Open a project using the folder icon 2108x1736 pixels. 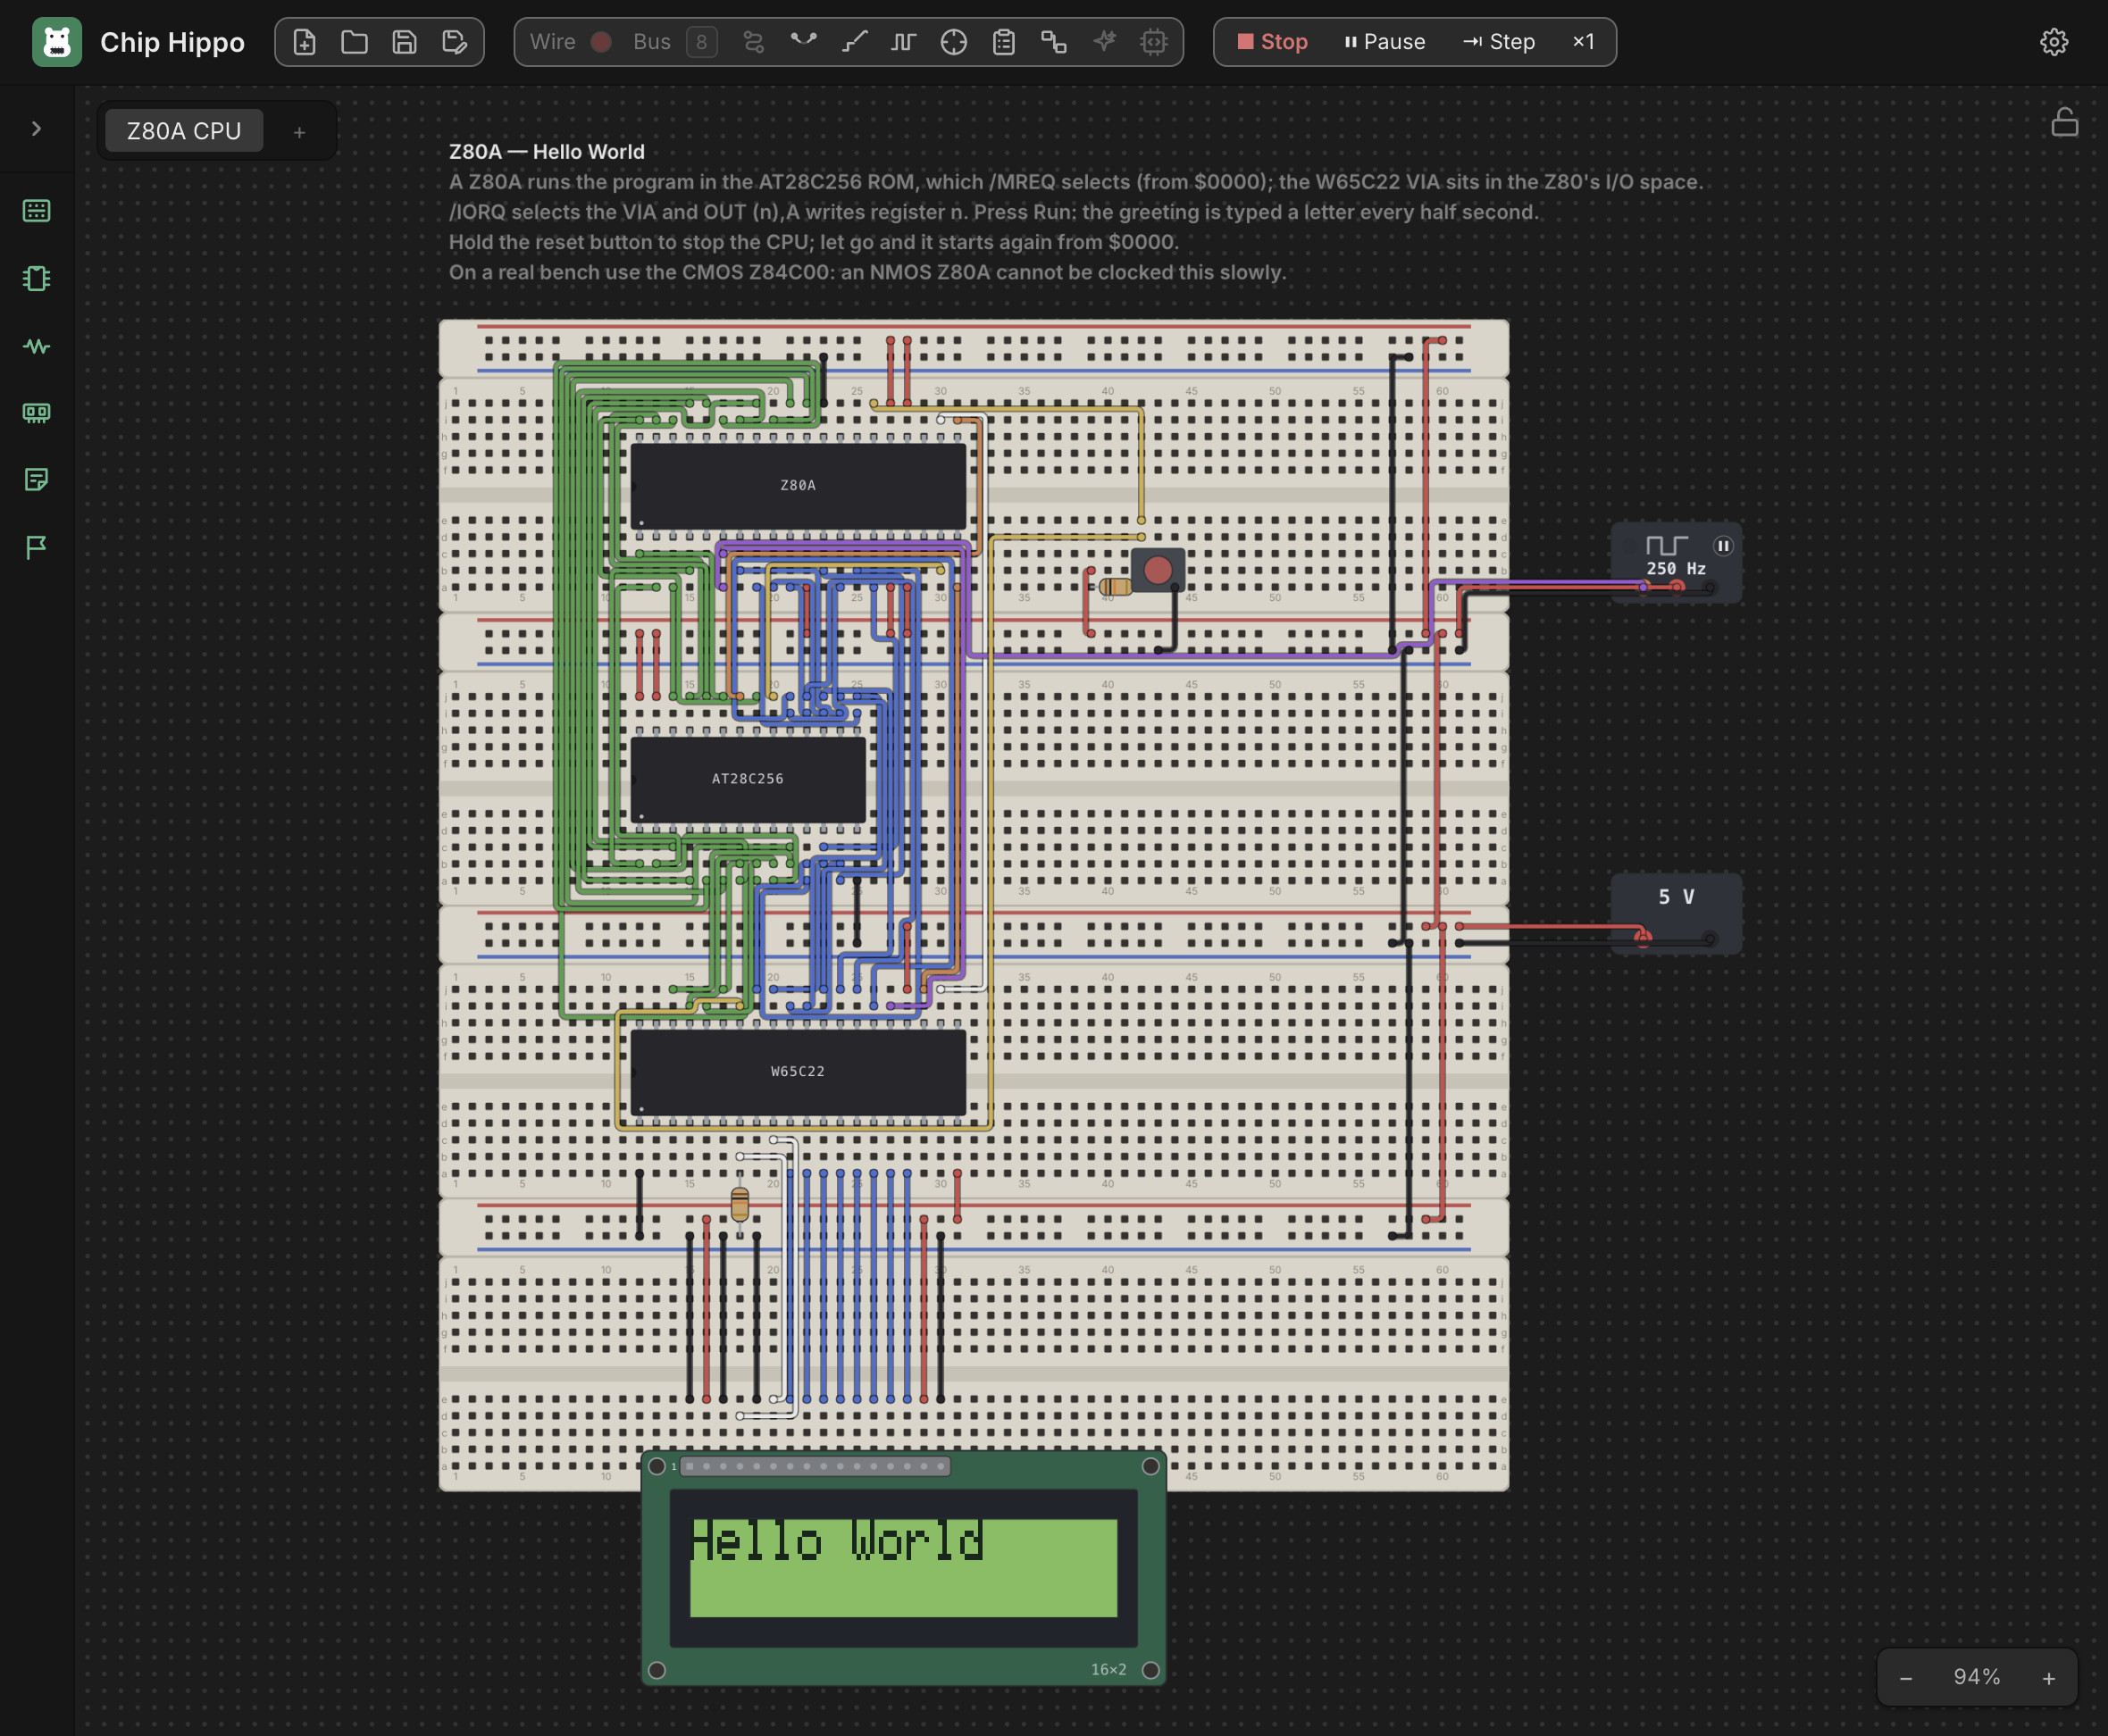(354, 42)
